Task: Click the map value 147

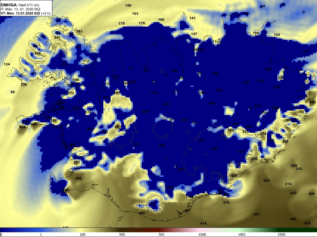Action: coord(194,34)
